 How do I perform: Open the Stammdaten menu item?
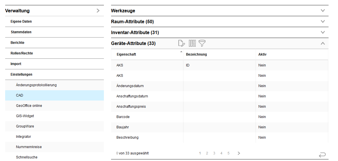tap(21, 32)
